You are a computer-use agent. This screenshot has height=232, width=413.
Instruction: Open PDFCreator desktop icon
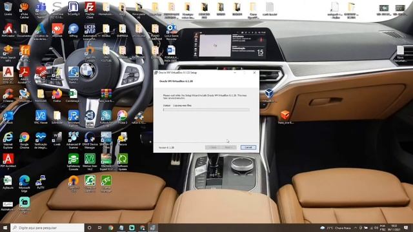(x=8, y=30)
